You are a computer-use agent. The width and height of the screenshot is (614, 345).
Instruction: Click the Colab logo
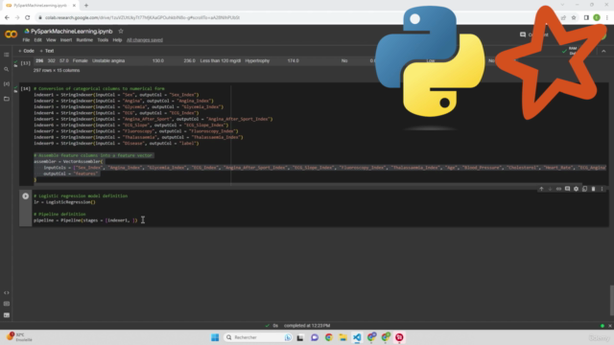tap(11, 34)
